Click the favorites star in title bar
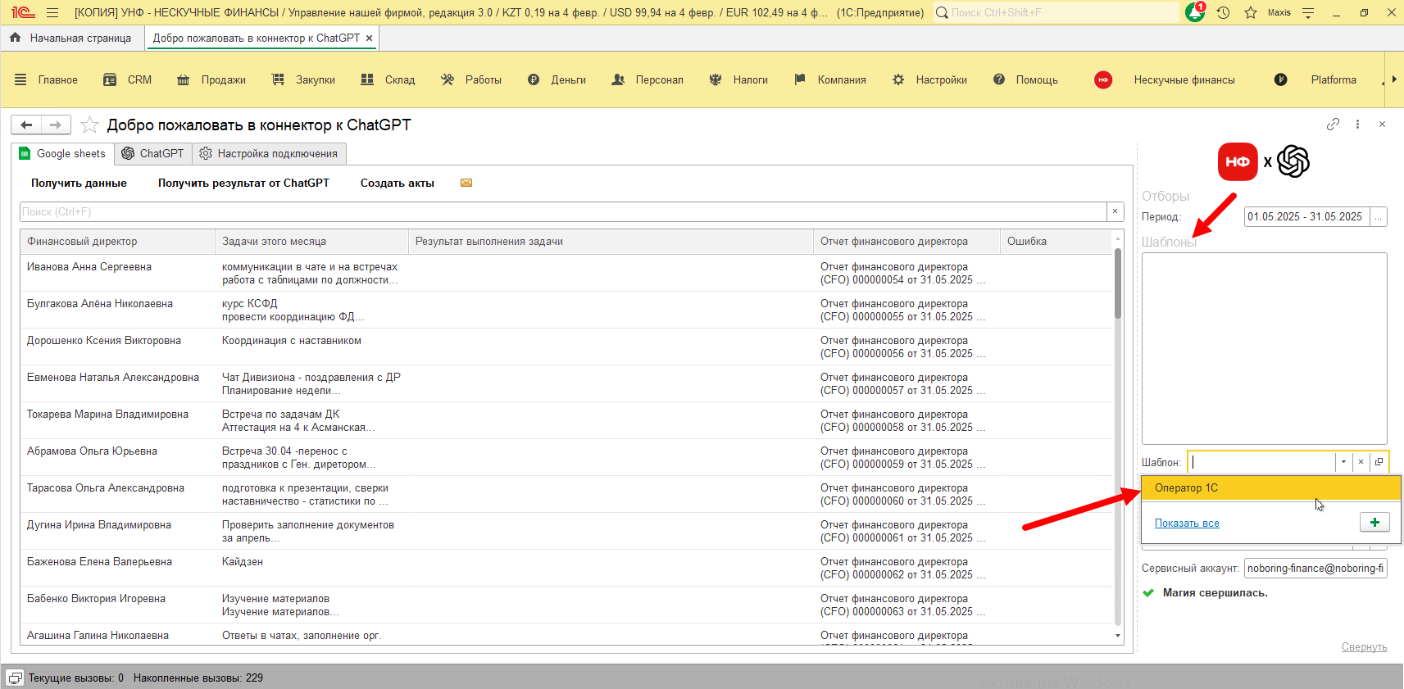The height and width of the screenshot is (689, 1404). 1251,13
